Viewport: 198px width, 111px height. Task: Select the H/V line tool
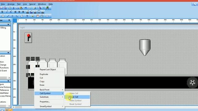coord(12,16)
